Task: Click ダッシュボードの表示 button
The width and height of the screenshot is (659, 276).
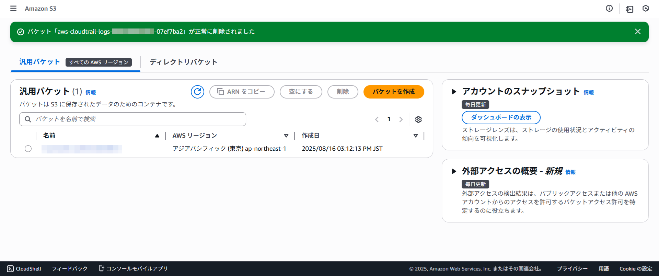Action: [501, 117]
